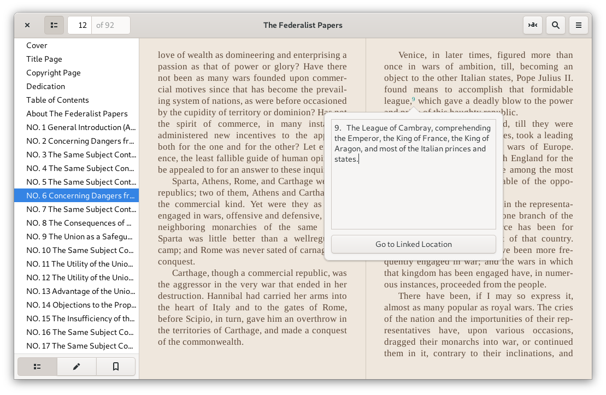Click the paragraph starting 'Venice, in later times'

[x=479, y=84]
